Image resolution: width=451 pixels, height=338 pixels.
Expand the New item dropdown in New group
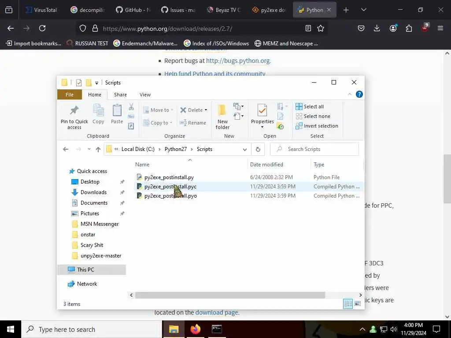(x=238, y=107)
